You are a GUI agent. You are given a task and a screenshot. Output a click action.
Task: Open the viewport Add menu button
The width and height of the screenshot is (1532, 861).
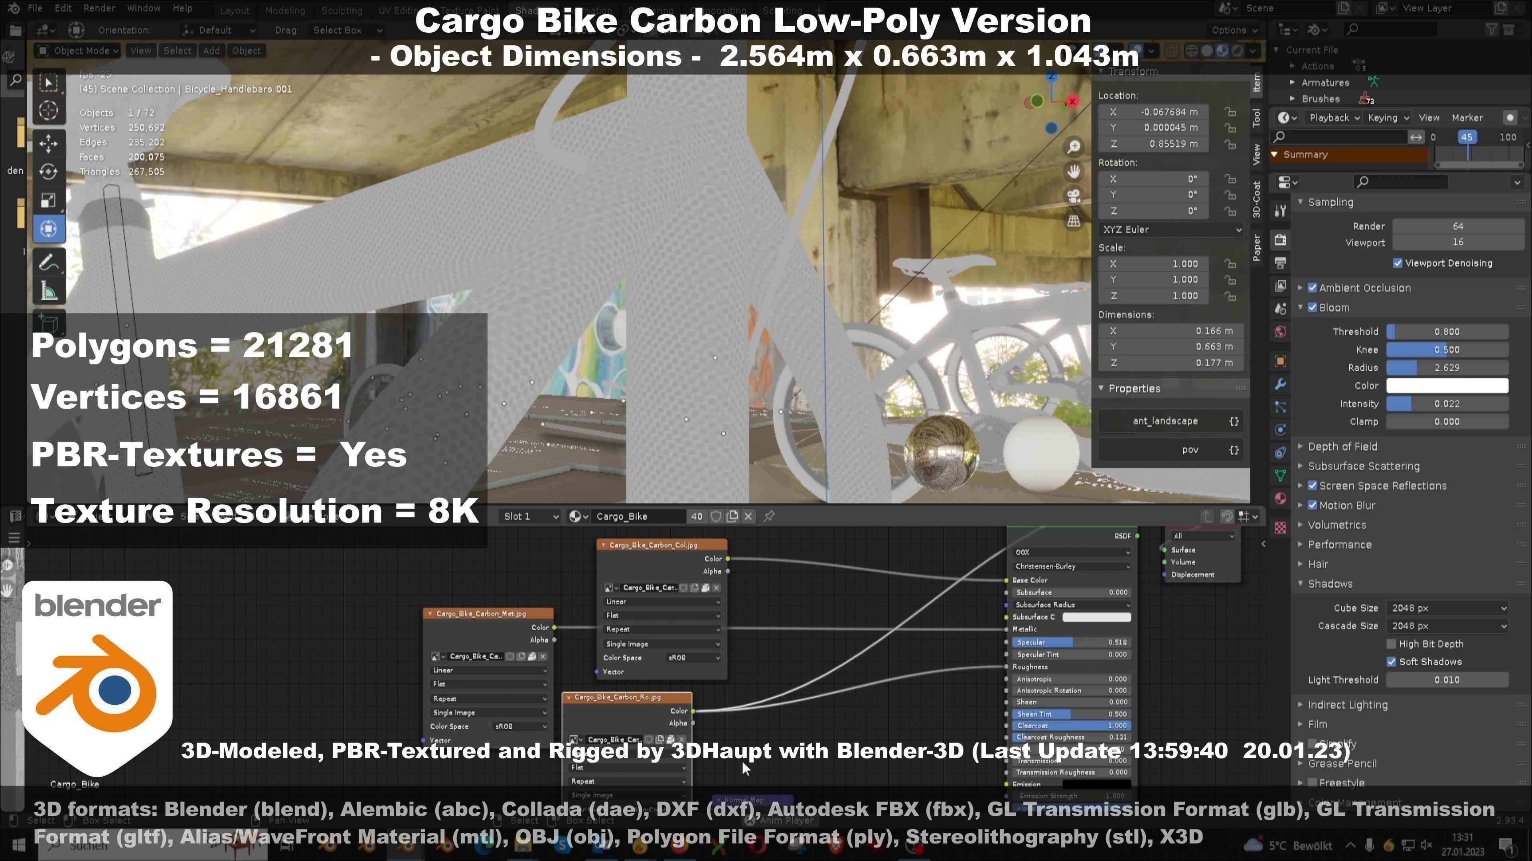pyautogui.click(x=211, y=51)
